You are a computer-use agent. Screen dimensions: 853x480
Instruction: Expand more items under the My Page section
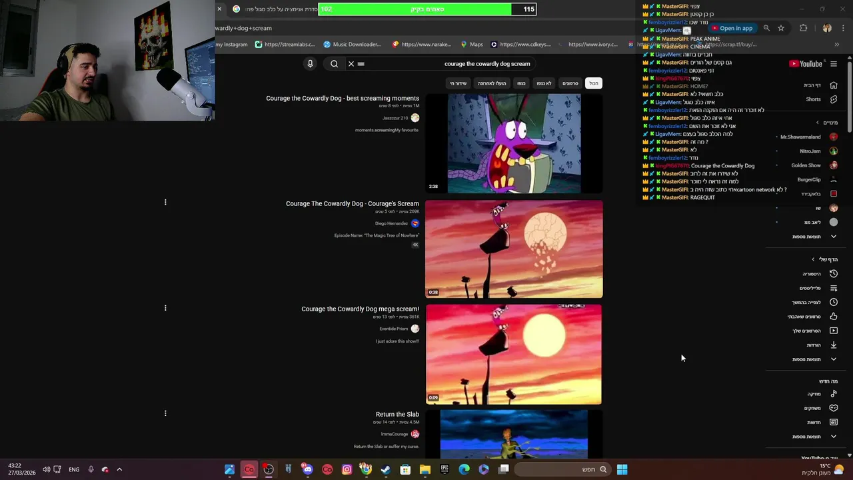[x=814, y=359]
